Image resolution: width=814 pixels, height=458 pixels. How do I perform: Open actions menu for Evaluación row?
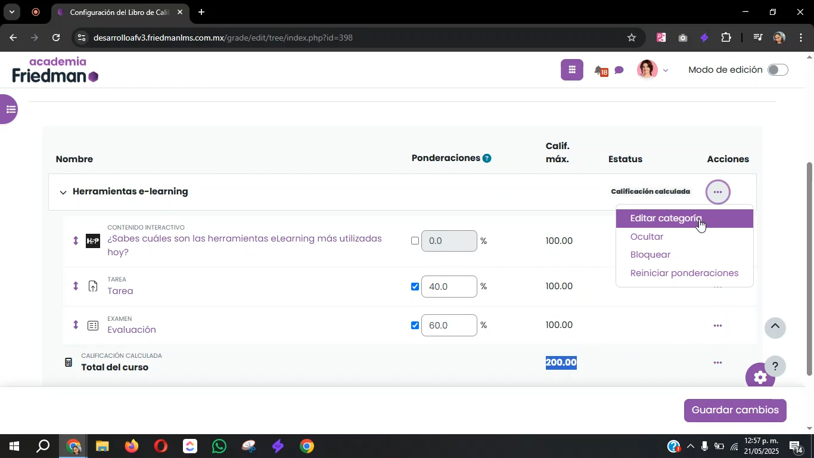pyautogui.click(x=718, y=326)
